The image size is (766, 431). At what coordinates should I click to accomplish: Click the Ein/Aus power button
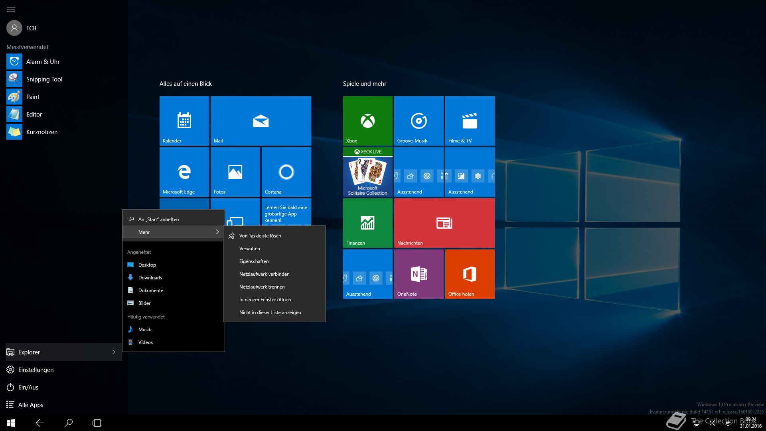pyautogui.click(x=64, y=387)
